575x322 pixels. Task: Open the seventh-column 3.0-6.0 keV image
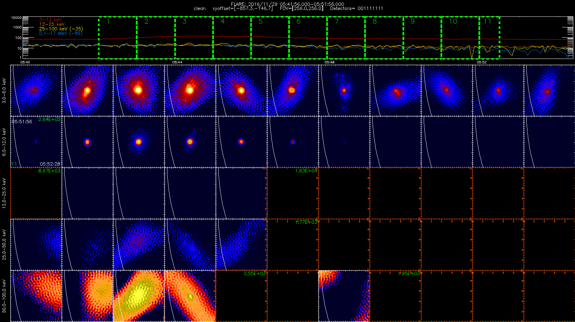click(344, 90)
